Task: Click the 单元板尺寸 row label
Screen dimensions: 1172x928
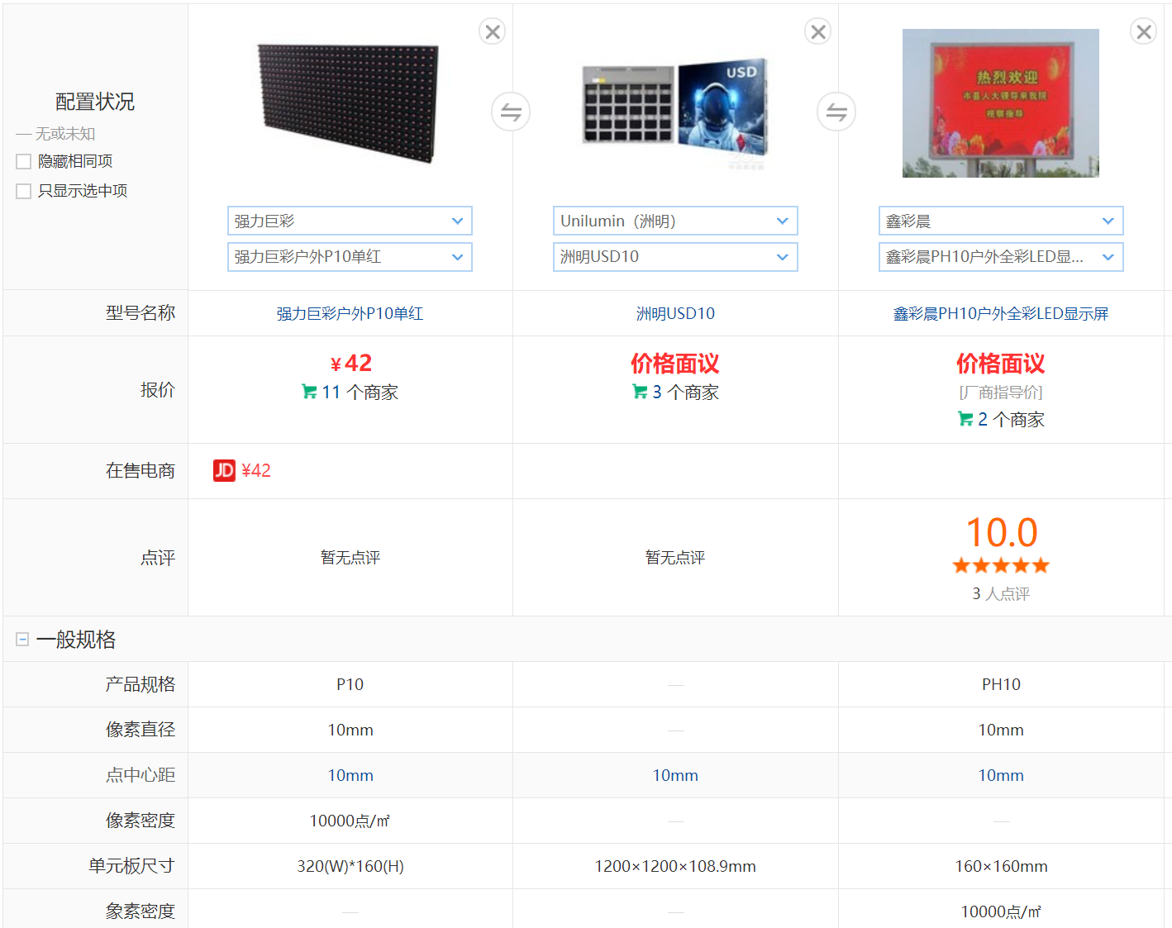Action: point(132,866)
